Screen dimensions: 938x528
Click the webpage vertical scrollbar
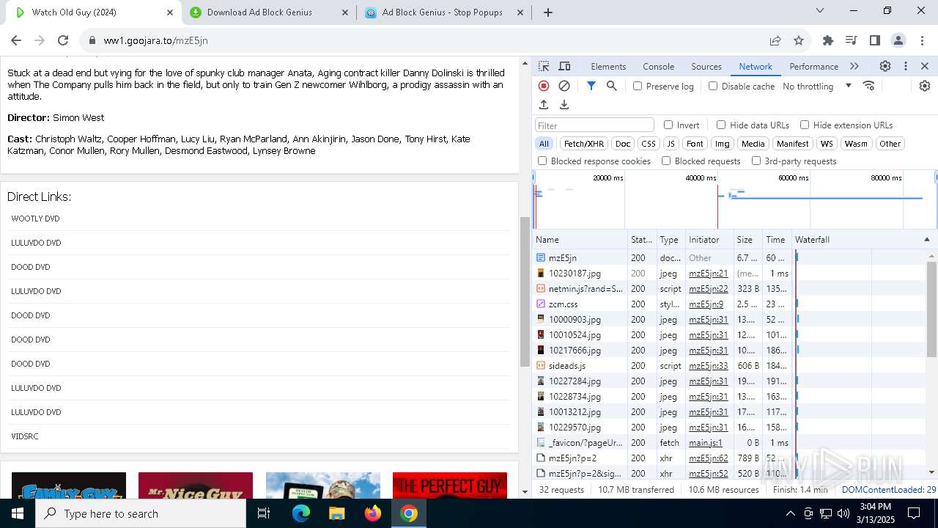coord(525,292)
